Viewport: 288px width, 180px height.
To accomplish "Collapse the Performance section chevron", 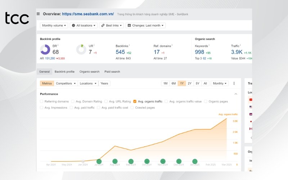I will (x=236, y=94).
